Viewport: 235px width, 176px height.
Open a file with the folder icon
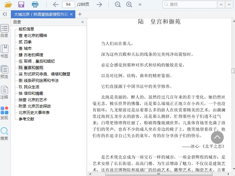(8, 4)
